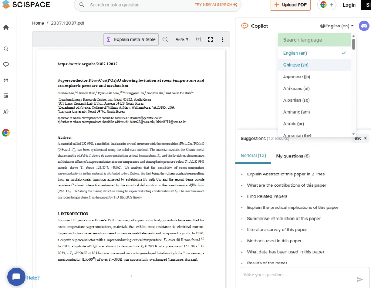Screen dimensions: 371x288
Task: Click the Chrome extension icon in sidebar
Action: coord(6,133)
